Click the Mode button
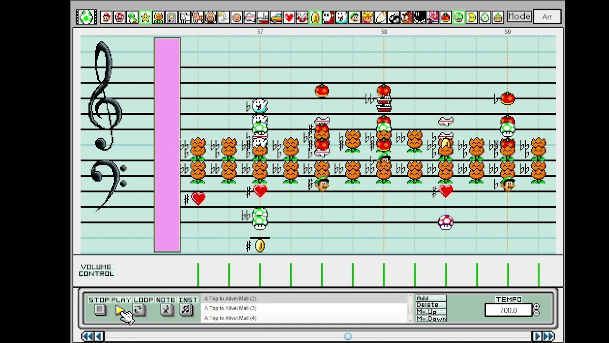The height and width of the screenshot is (343, 609). 519,17
